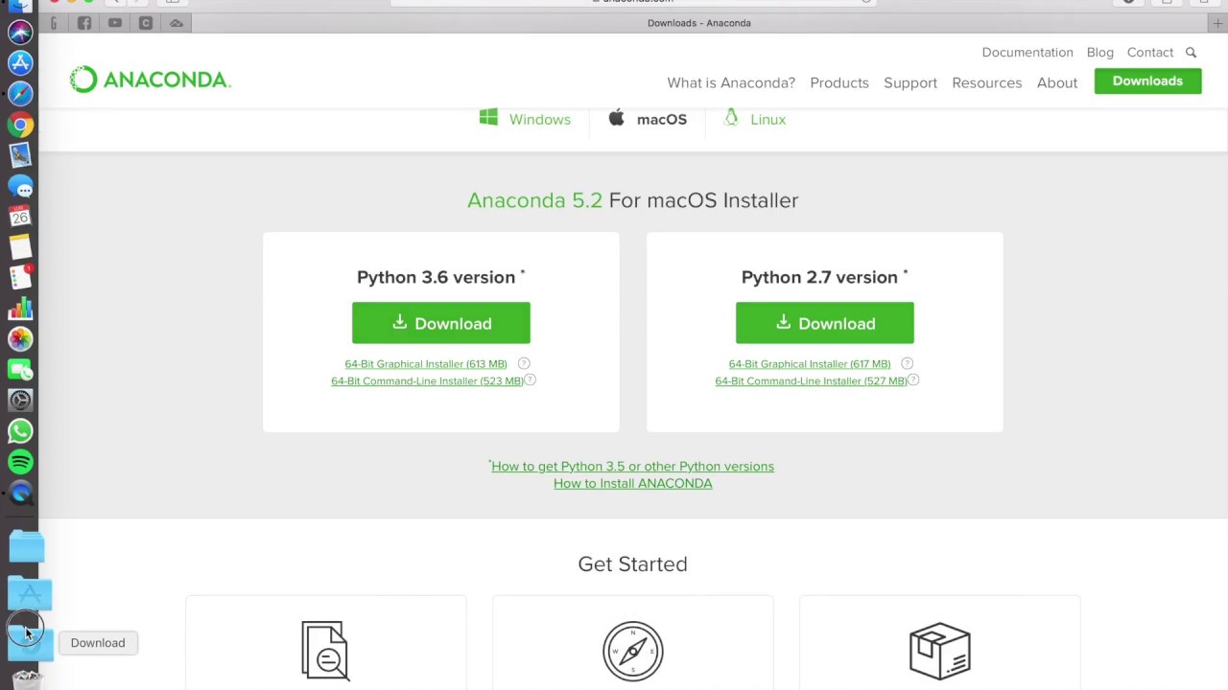The height and width of the screenshot is (690, 1228).
Task: Select the Downloads - Anaconda tab
Action: pyautogui.click(x=699, y=23)
